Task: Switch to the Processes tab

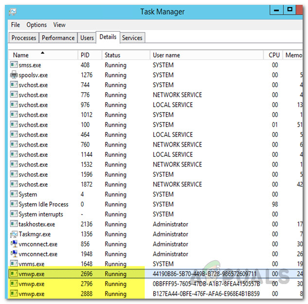Action: tap(24, 38)
